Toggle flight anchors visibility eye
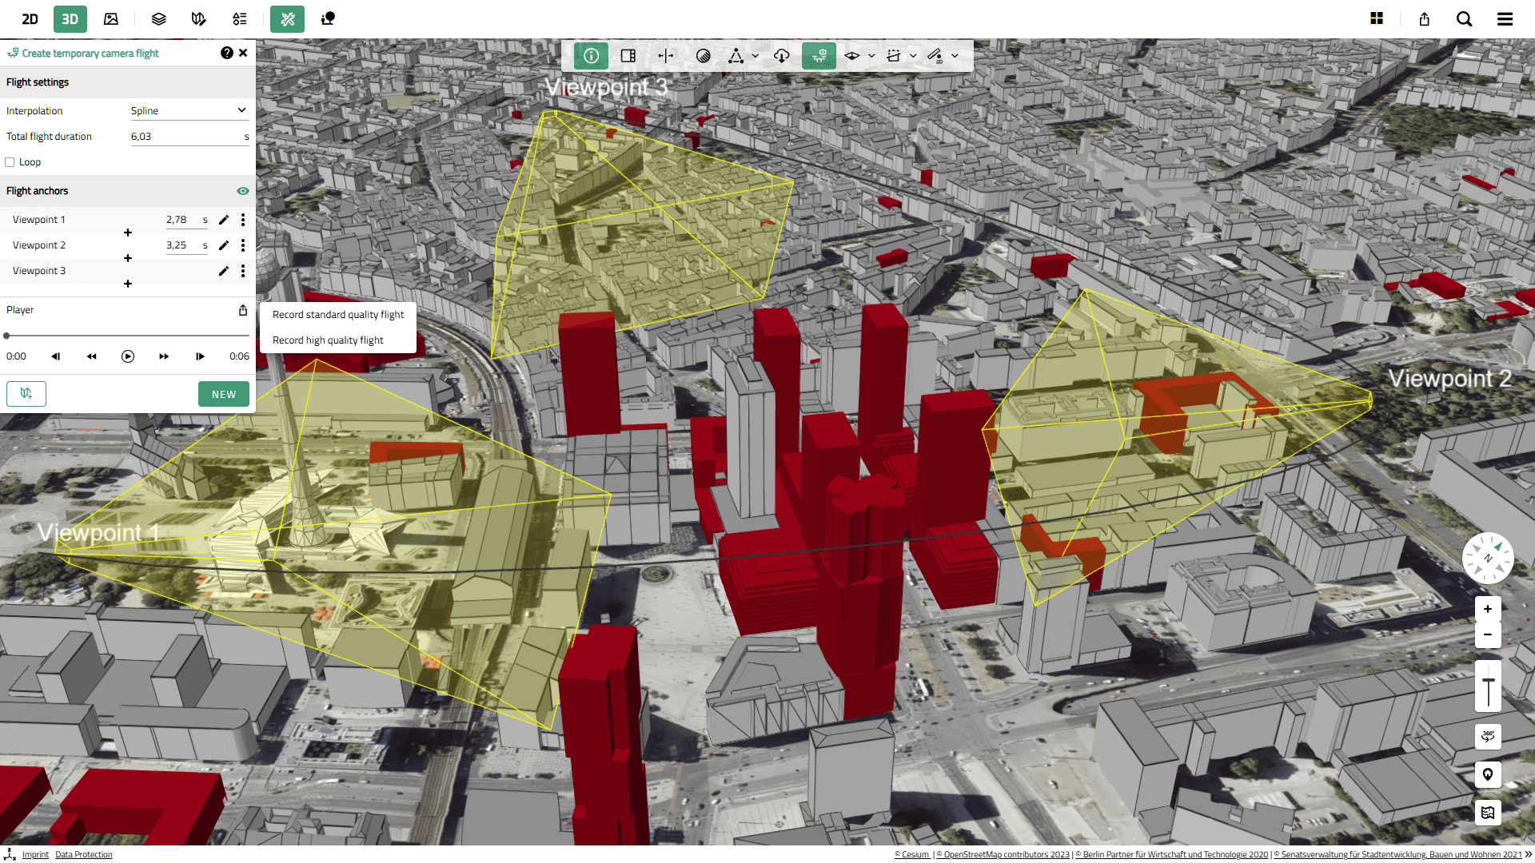This screenshot has width=1535, height=863. coord(243,191)
